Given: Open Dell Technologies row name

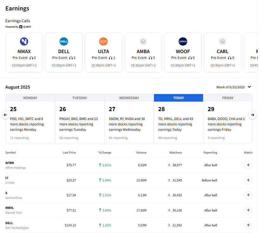Looking at the screenshot, I should coord(17,228).
